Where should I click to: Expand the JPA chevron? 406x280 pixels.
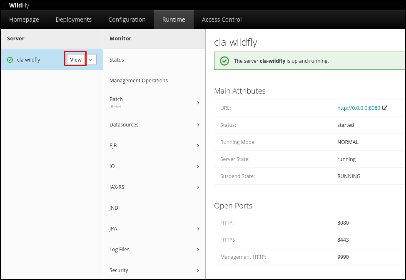198,229
